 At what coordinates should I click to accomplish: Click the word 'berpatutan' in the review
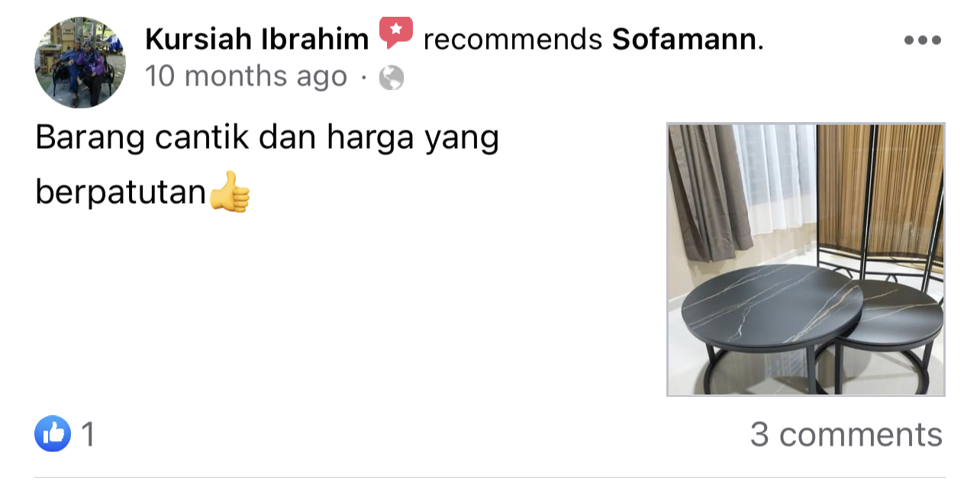click(121, 194)
